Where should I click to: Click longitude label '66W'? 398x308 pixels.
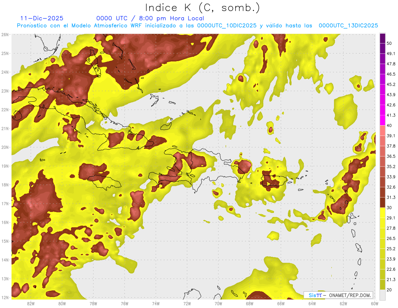tap(281, 303)
